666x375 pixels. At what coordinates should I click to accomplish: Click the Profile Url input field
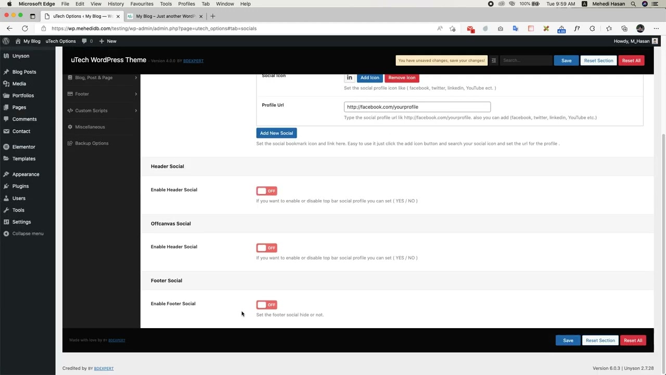click(x=417, y=107)
